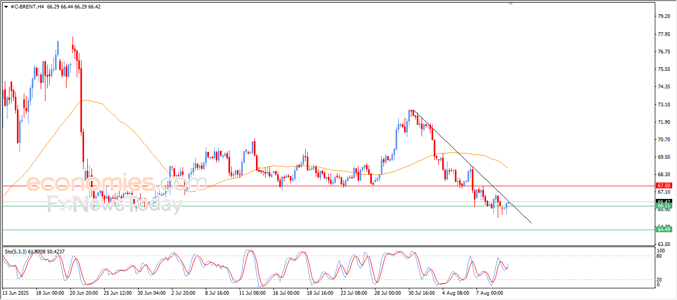
Task: Click the 69.50 price axis label
Action: pyautogui.click(x=664, y=157)
